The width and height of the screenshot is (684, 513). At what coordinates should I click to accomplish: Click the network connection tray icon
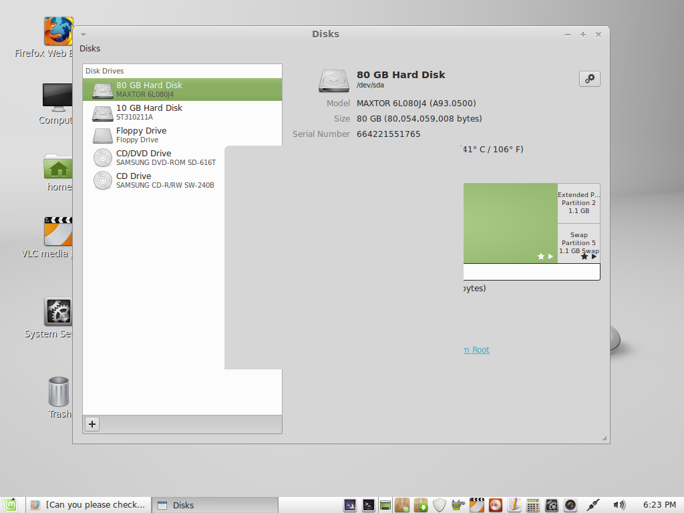pos(593,505)
